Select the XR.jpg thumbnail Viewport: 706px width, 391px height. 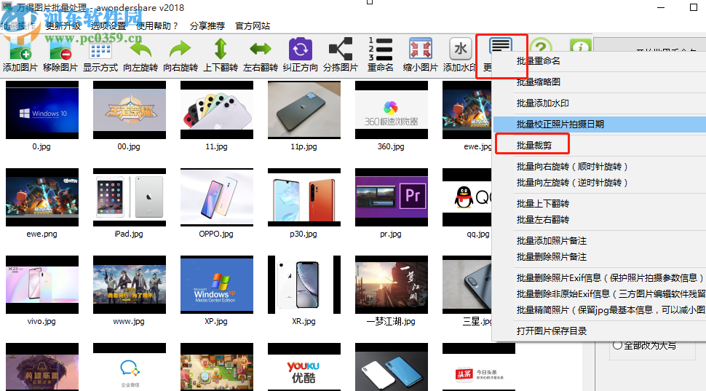point(304,285)
